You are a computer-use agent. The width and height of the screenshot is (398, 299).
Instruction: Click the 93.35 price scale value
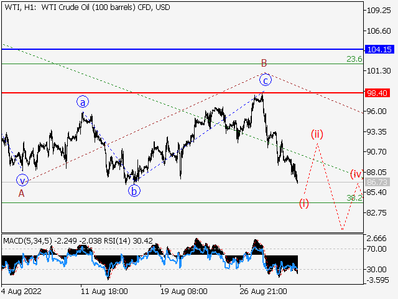(377, 131)
